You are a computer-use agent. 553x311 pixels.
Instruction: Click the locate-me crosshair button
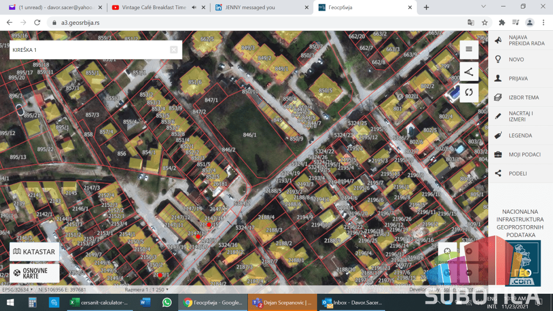447,251
